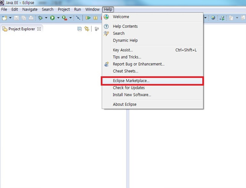Click the green Run icon
Image resolution: width=246 pixels, height=188 pixels.
[x=52, y=18]
